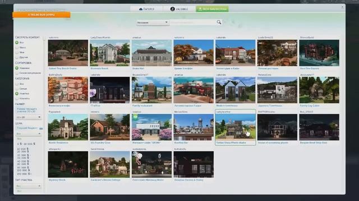Switch to the Моя библиотека tab
Viewport: 359px width, 201px height.
click(x=212, y=9)
